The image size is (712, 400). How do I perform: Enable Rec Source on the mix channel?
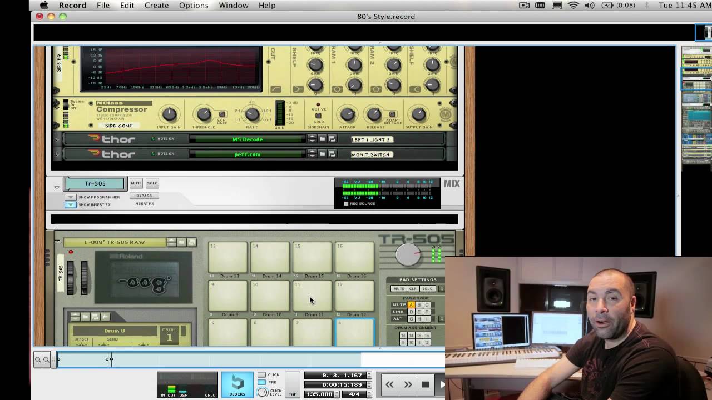[x=346, y=204]
